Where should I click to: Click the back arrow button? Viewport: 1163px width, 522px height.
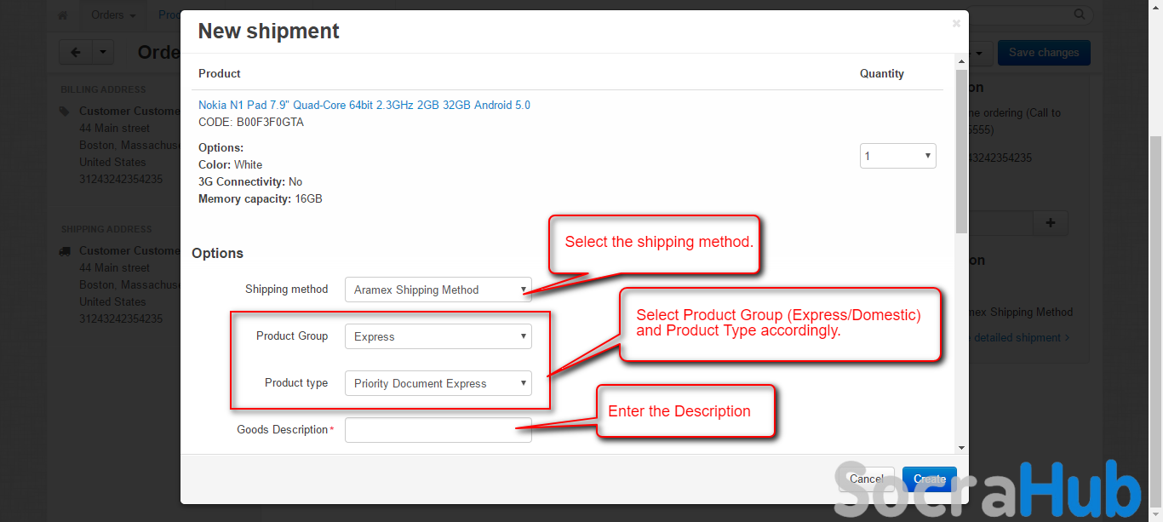click(x=75, y=53)
